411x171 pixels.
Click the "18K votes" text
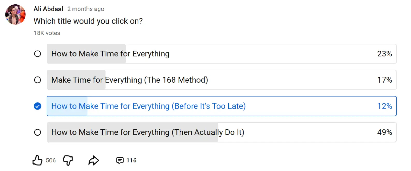tap(47, 33)
